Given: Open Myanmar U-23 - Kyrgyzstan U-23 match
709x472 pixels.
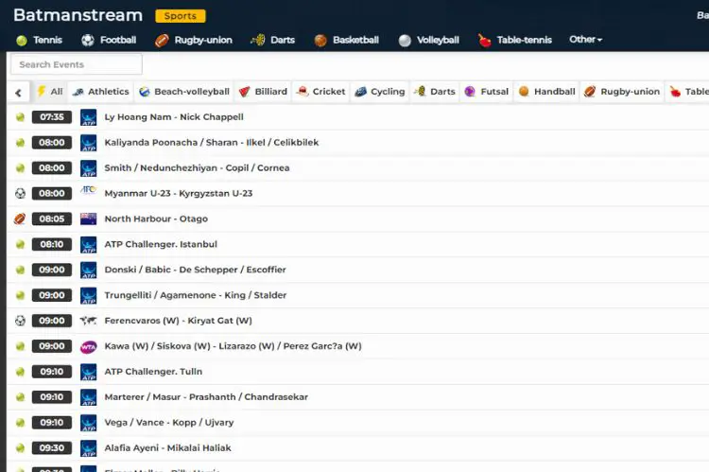Looking at the screenshot, I should click(178, 193).
